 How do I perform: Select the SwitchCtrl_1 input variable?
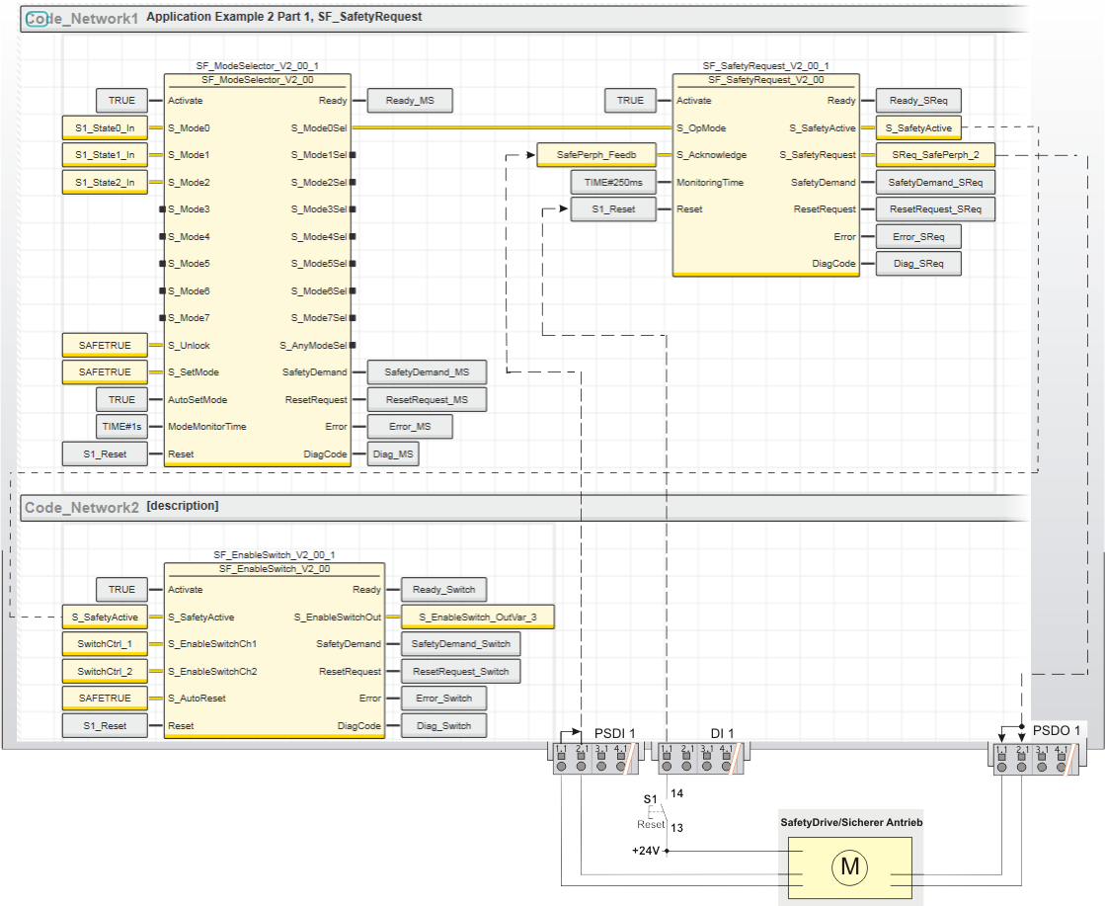point(104,643)
